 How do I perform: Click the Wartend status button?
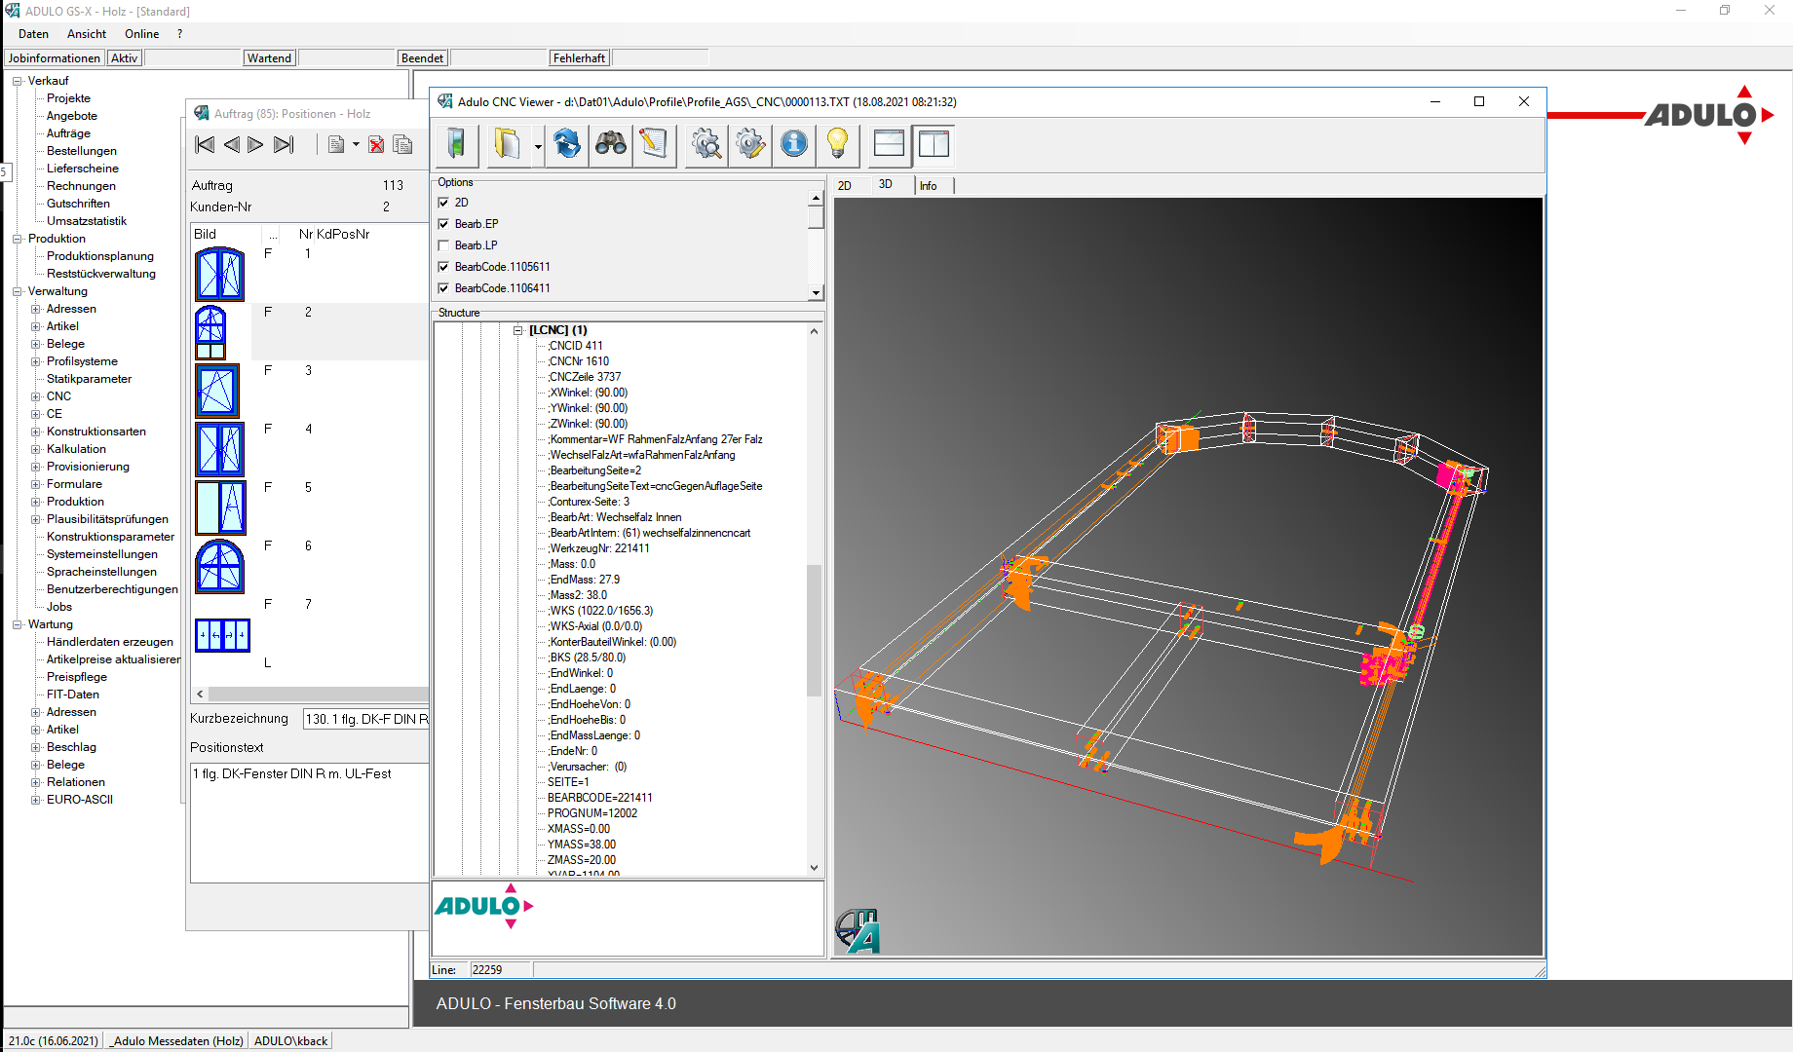click(269, 58)
